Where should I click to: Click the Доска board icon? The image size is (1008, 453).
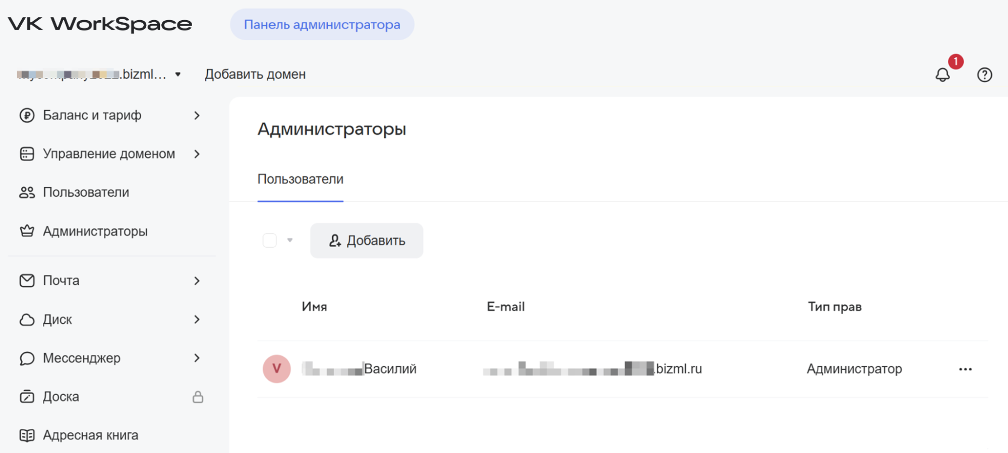click(x=27, y=397)
